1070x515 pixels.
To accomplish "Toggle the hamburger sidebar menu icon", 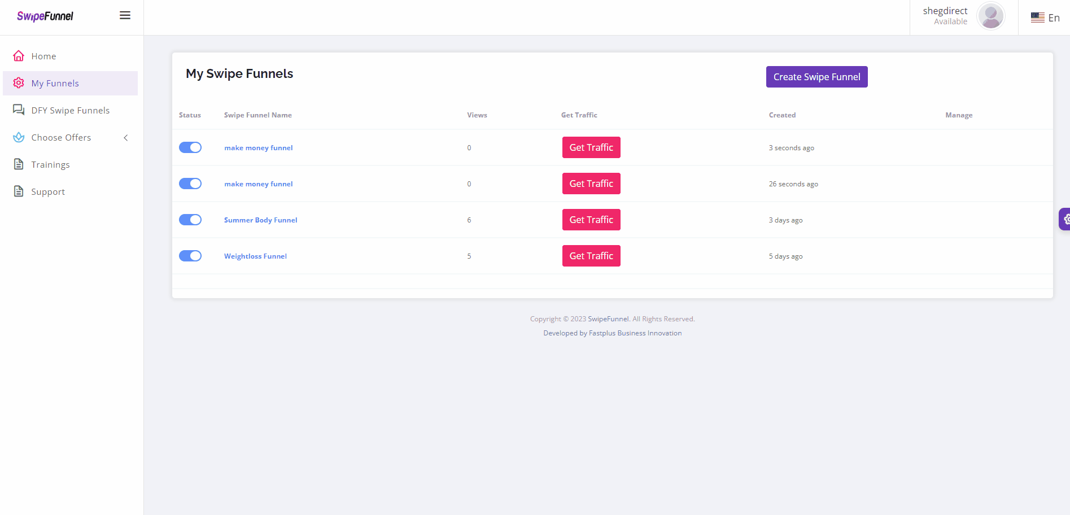I will pos(125,16).
